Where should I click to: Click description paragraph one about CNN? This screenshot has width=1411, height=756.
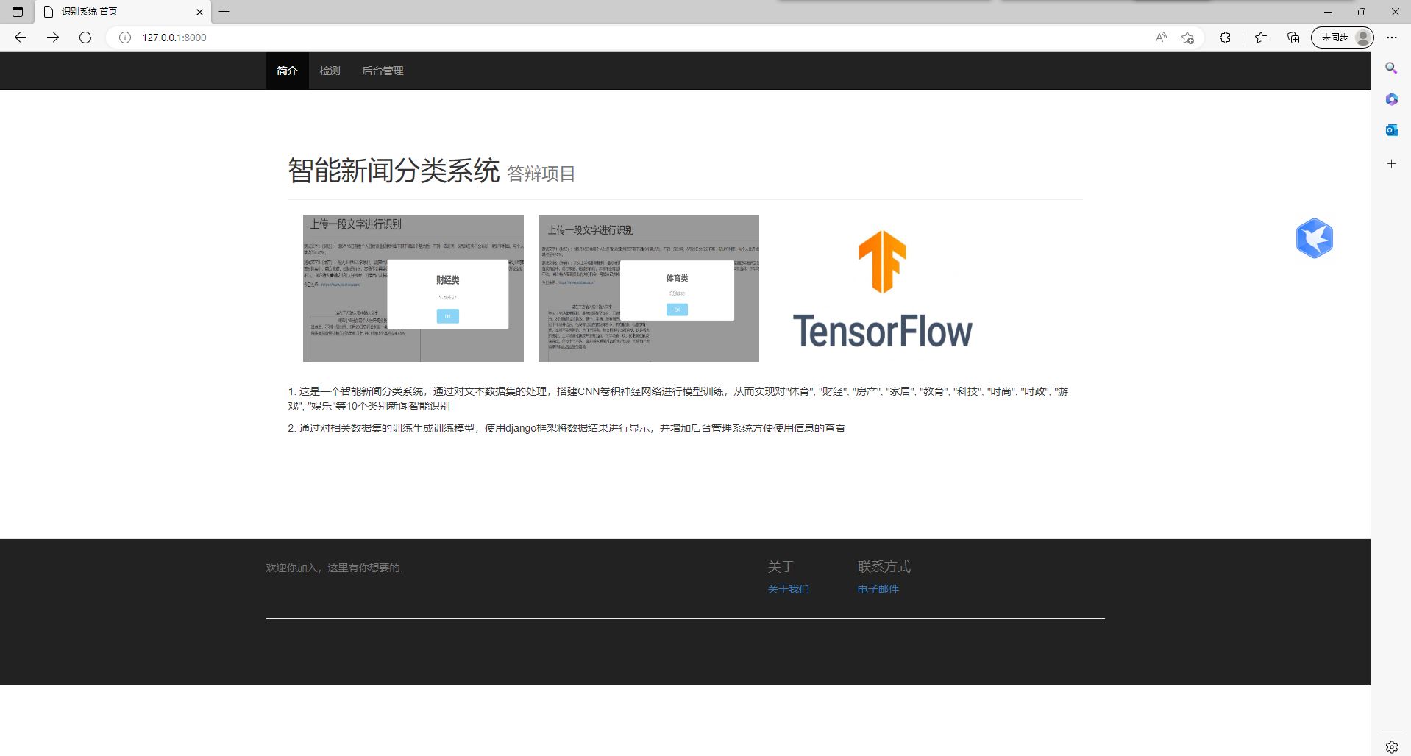click(678, 399)
